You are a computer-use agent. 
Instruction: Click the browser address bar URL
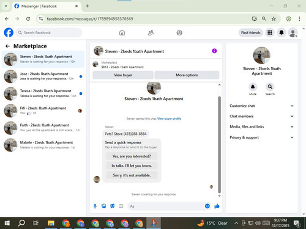coord(90,19)
